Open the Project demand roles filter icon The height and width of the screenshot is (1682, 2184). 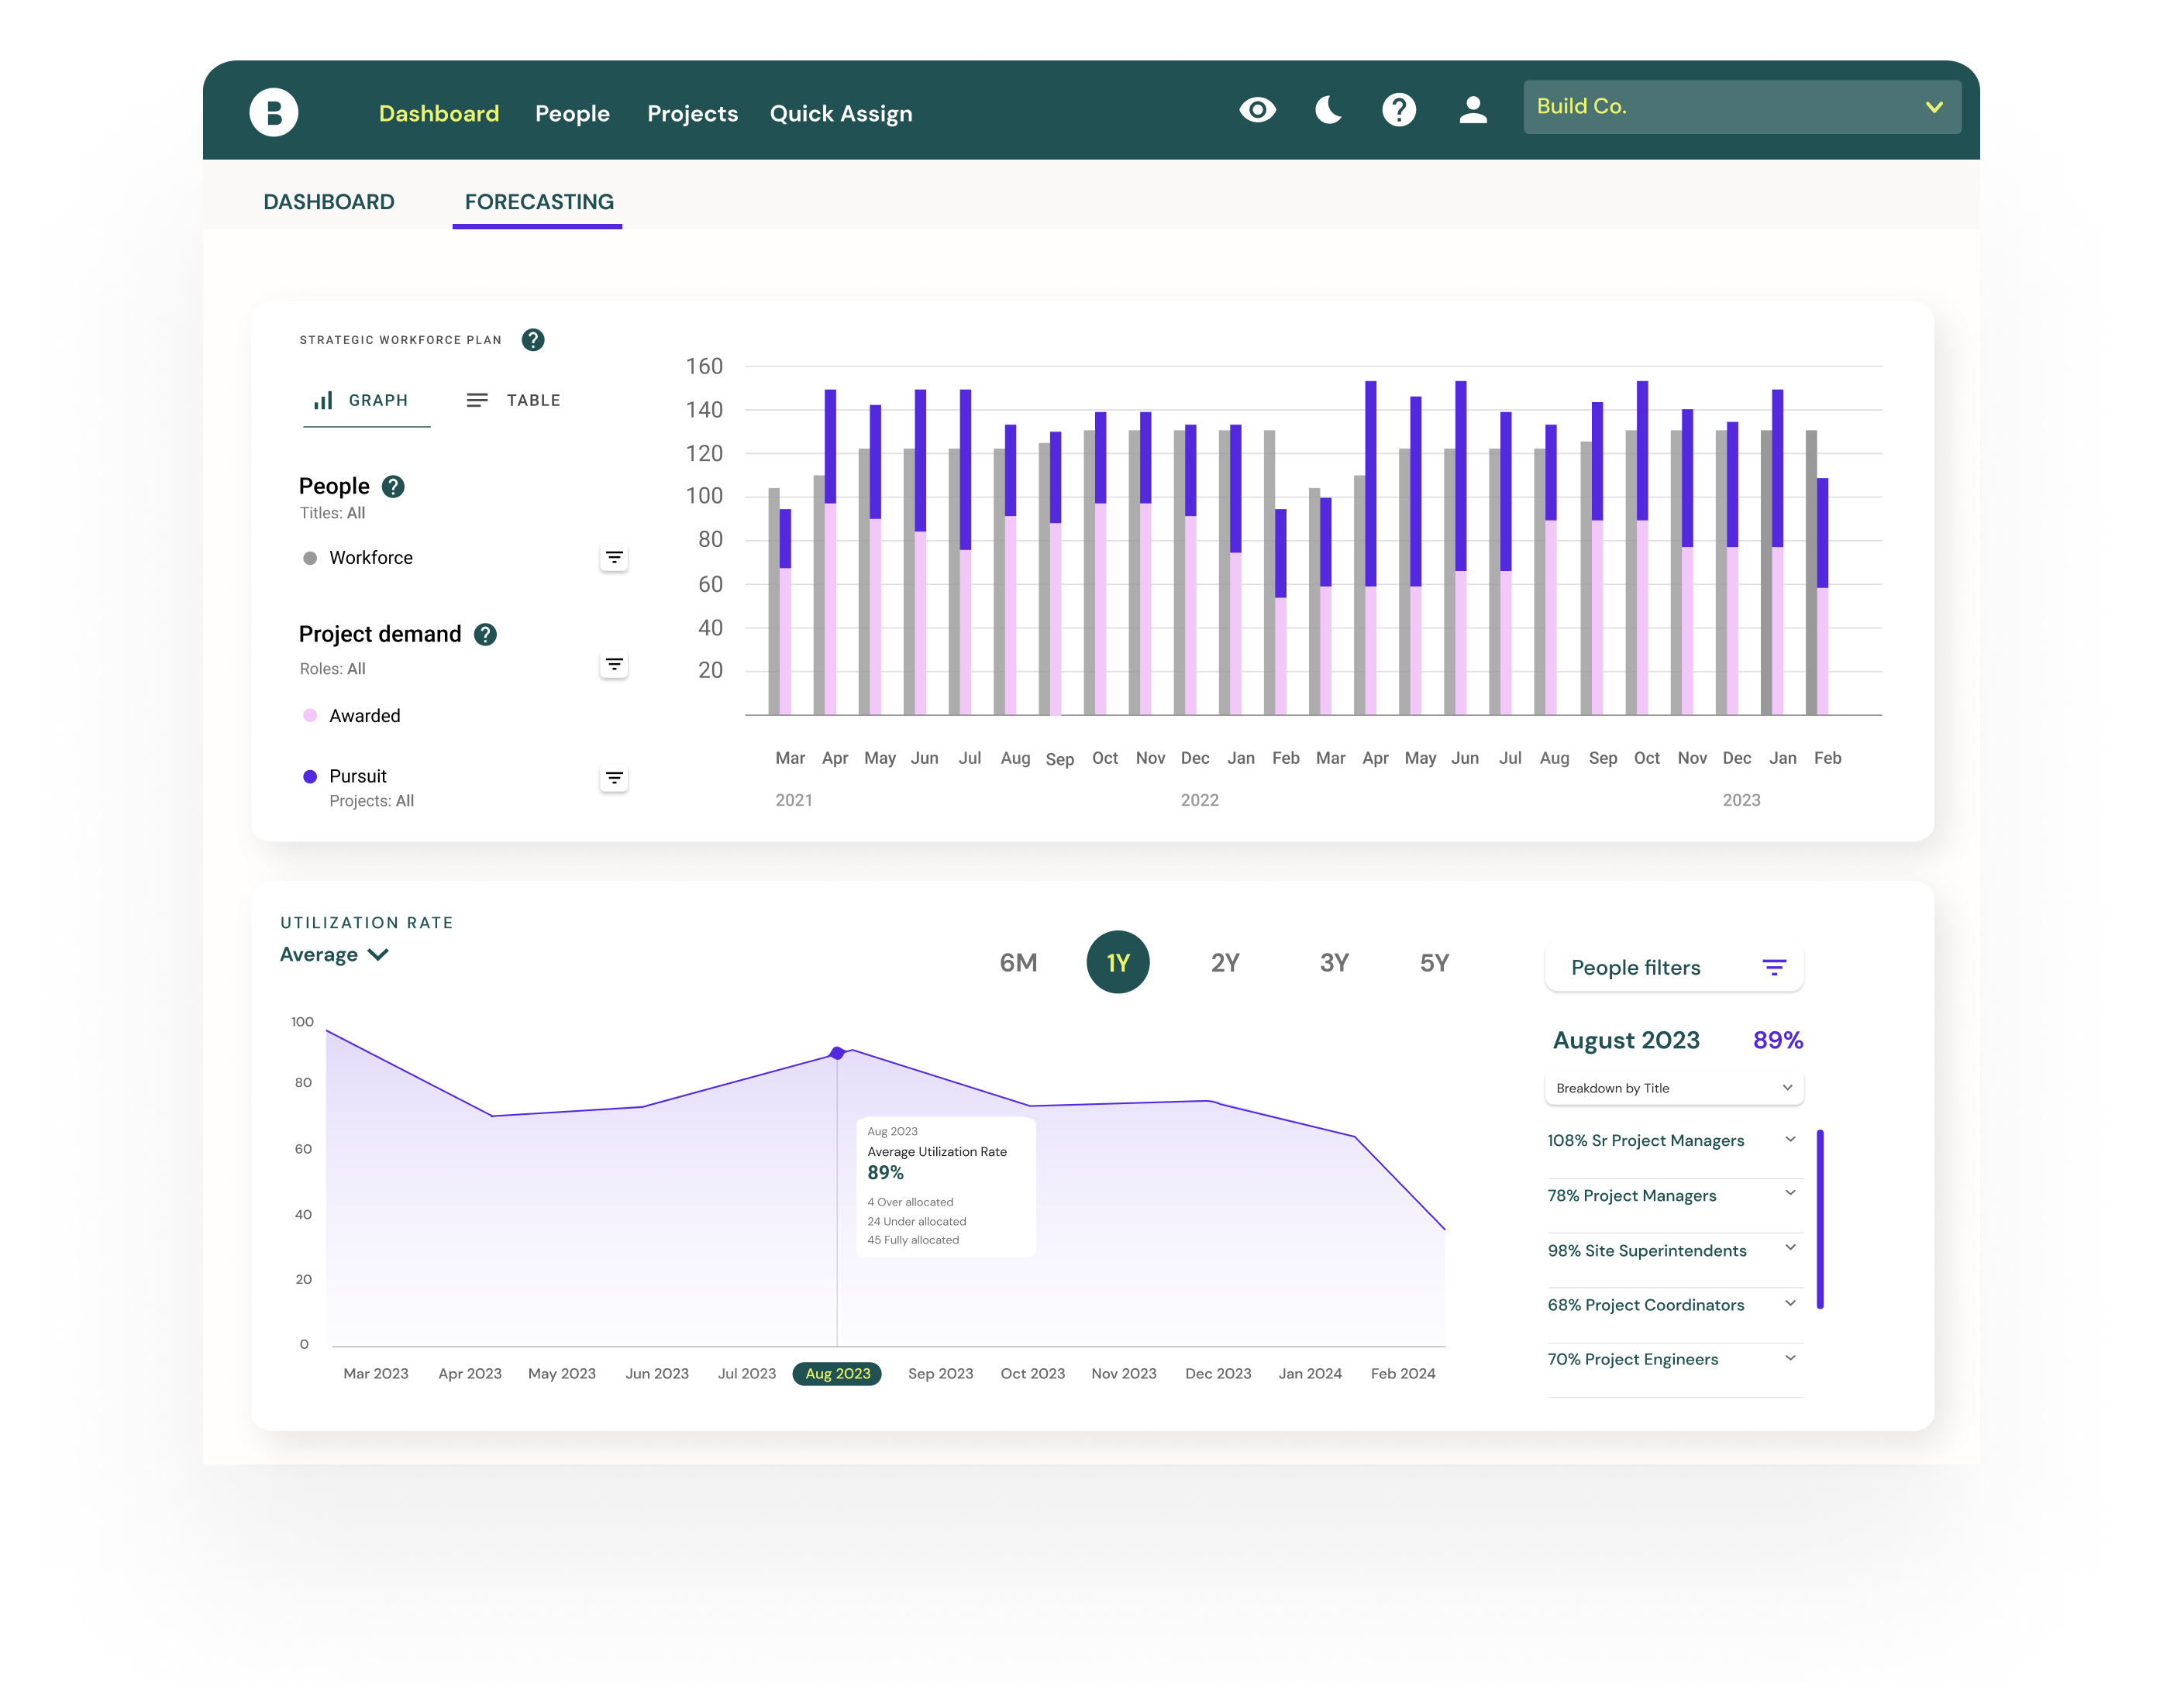click(x=614, y=665)
